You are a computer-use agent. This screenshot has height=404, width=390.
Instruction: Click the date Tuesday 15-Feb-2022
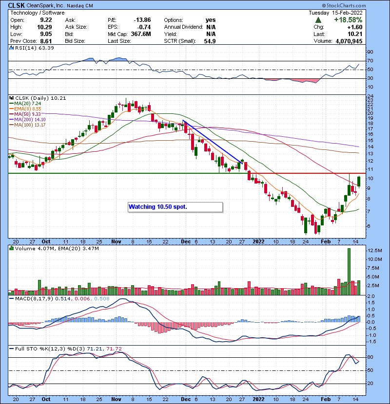point(335,13)
